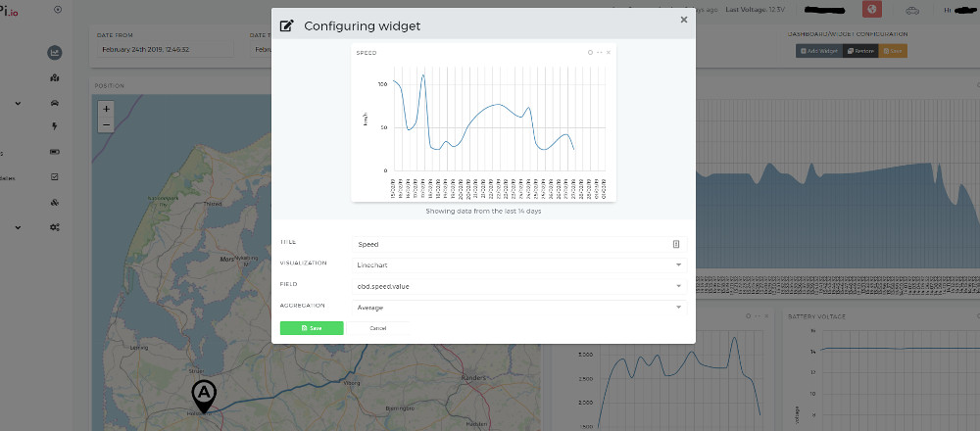Screen dimensions: 980x431
Task: Open the dashboard chart icon in sidebar
Action: point(54,53)
